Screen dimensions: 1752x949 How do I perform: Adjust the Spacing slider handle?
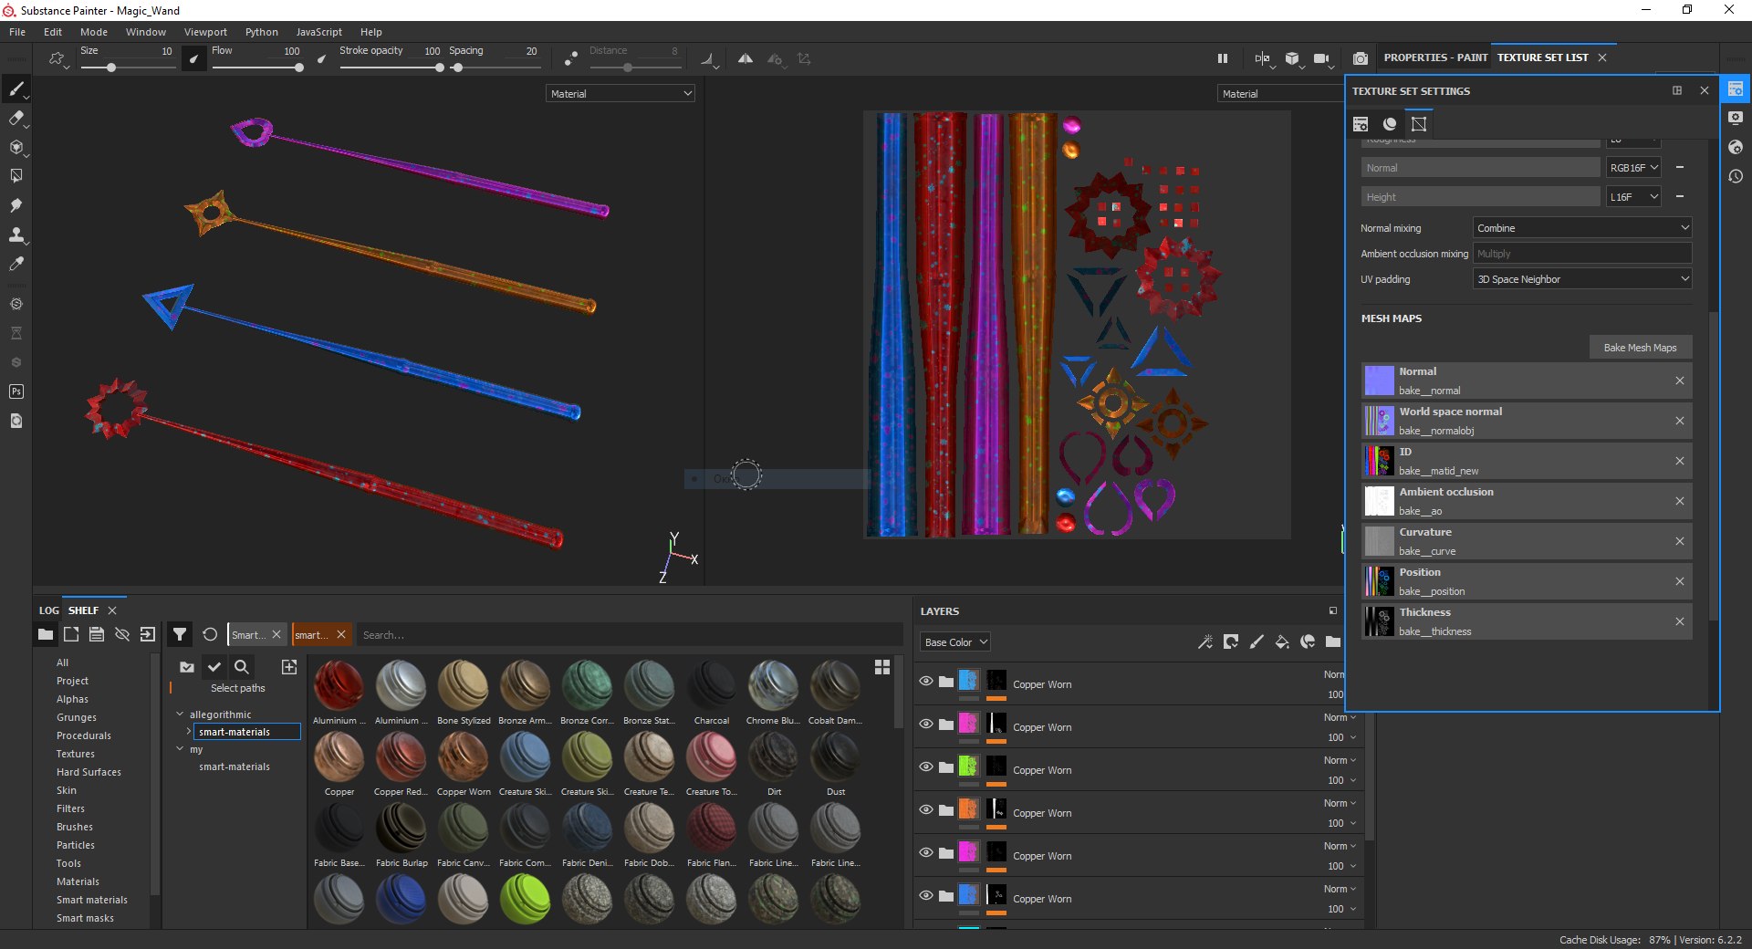click(x=457, y=68)
